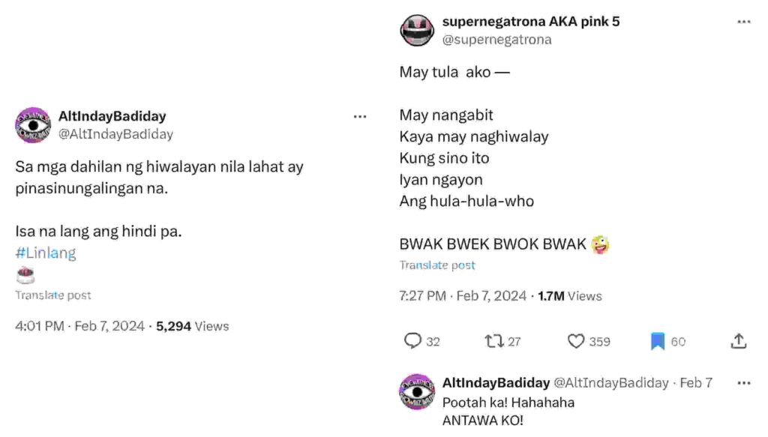Open more options on AltIndayBadiday's left tweet
This screenshot has height=437, width=768.
coord(360,116)
